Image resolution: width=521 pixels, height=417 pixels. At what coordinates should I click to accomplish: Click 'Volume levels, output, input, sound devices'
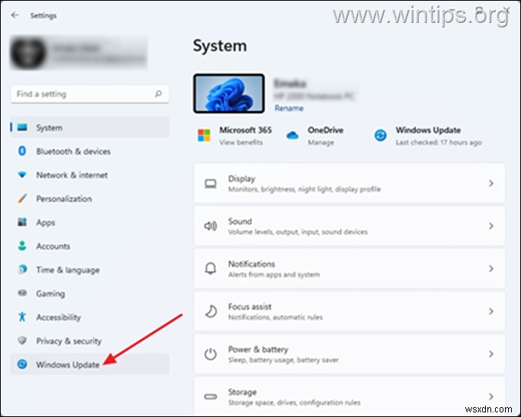click(x=298, y=232)
